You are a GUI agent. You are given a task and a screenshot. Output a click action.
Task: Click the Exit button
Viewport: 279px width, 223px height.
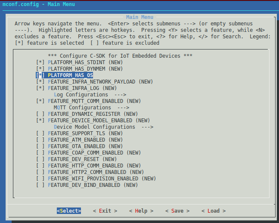click(105, 211)
